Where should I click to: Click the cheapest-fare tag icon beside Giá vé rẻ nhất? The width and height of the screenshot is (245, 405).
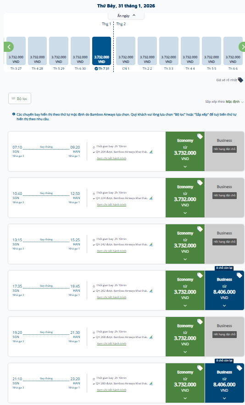click(x=240, y=80)
